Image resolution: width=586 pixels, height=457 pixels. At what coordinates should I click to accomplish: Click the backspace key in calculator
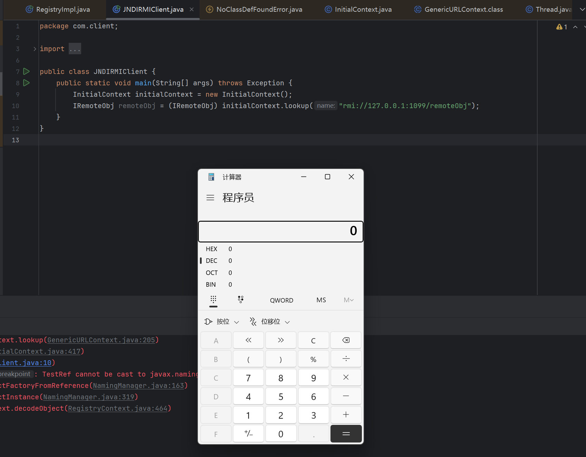[x=346, y=340]
